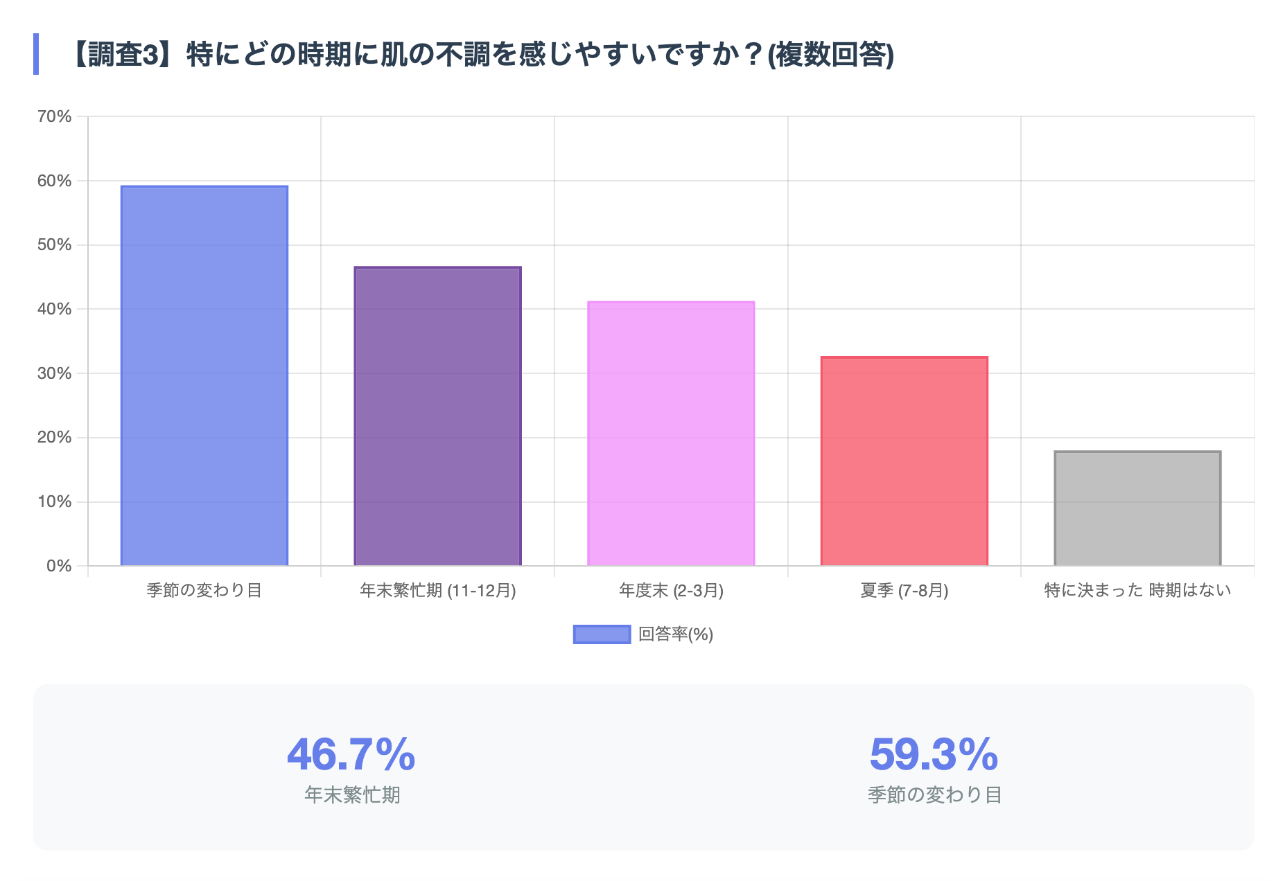
Task: Click the x-axis label 季節の変わり目
Action: click(204, 591)
